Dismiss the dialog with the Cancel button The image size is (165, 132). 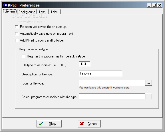89,124
